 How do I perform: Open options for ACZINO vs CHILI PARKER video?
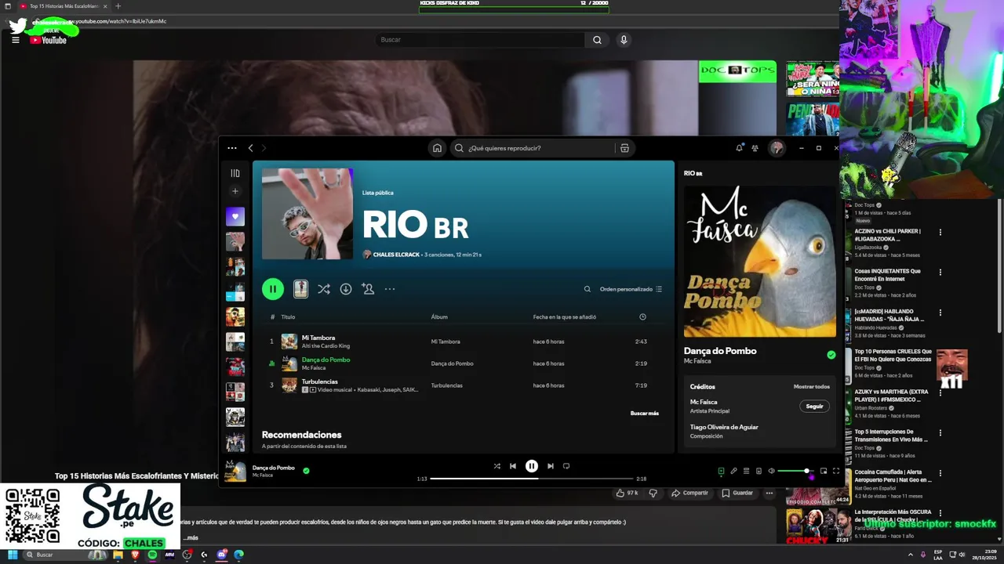pyautogui.click(x=940, y=233)
